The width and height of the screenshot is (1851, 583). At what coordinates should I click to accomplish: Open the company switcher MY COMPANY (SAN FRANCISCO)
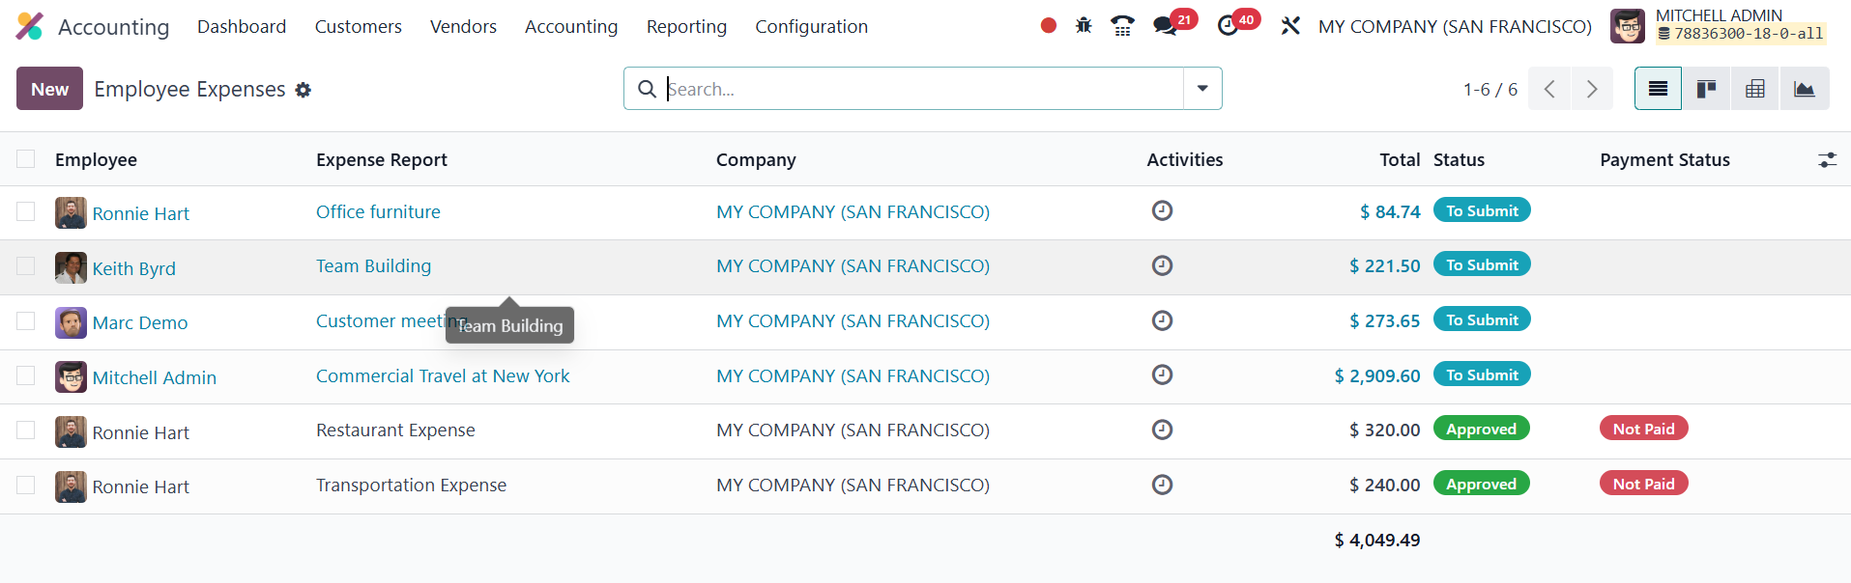tap(1455, 27)
